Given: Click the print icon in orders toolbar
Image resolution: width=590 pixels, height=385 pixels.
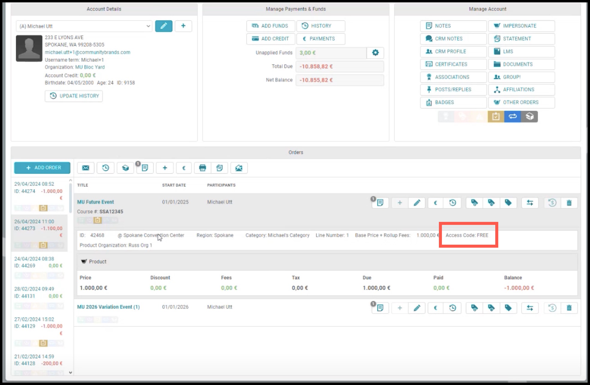Looking at the screenshot, I should click(203, 168).
